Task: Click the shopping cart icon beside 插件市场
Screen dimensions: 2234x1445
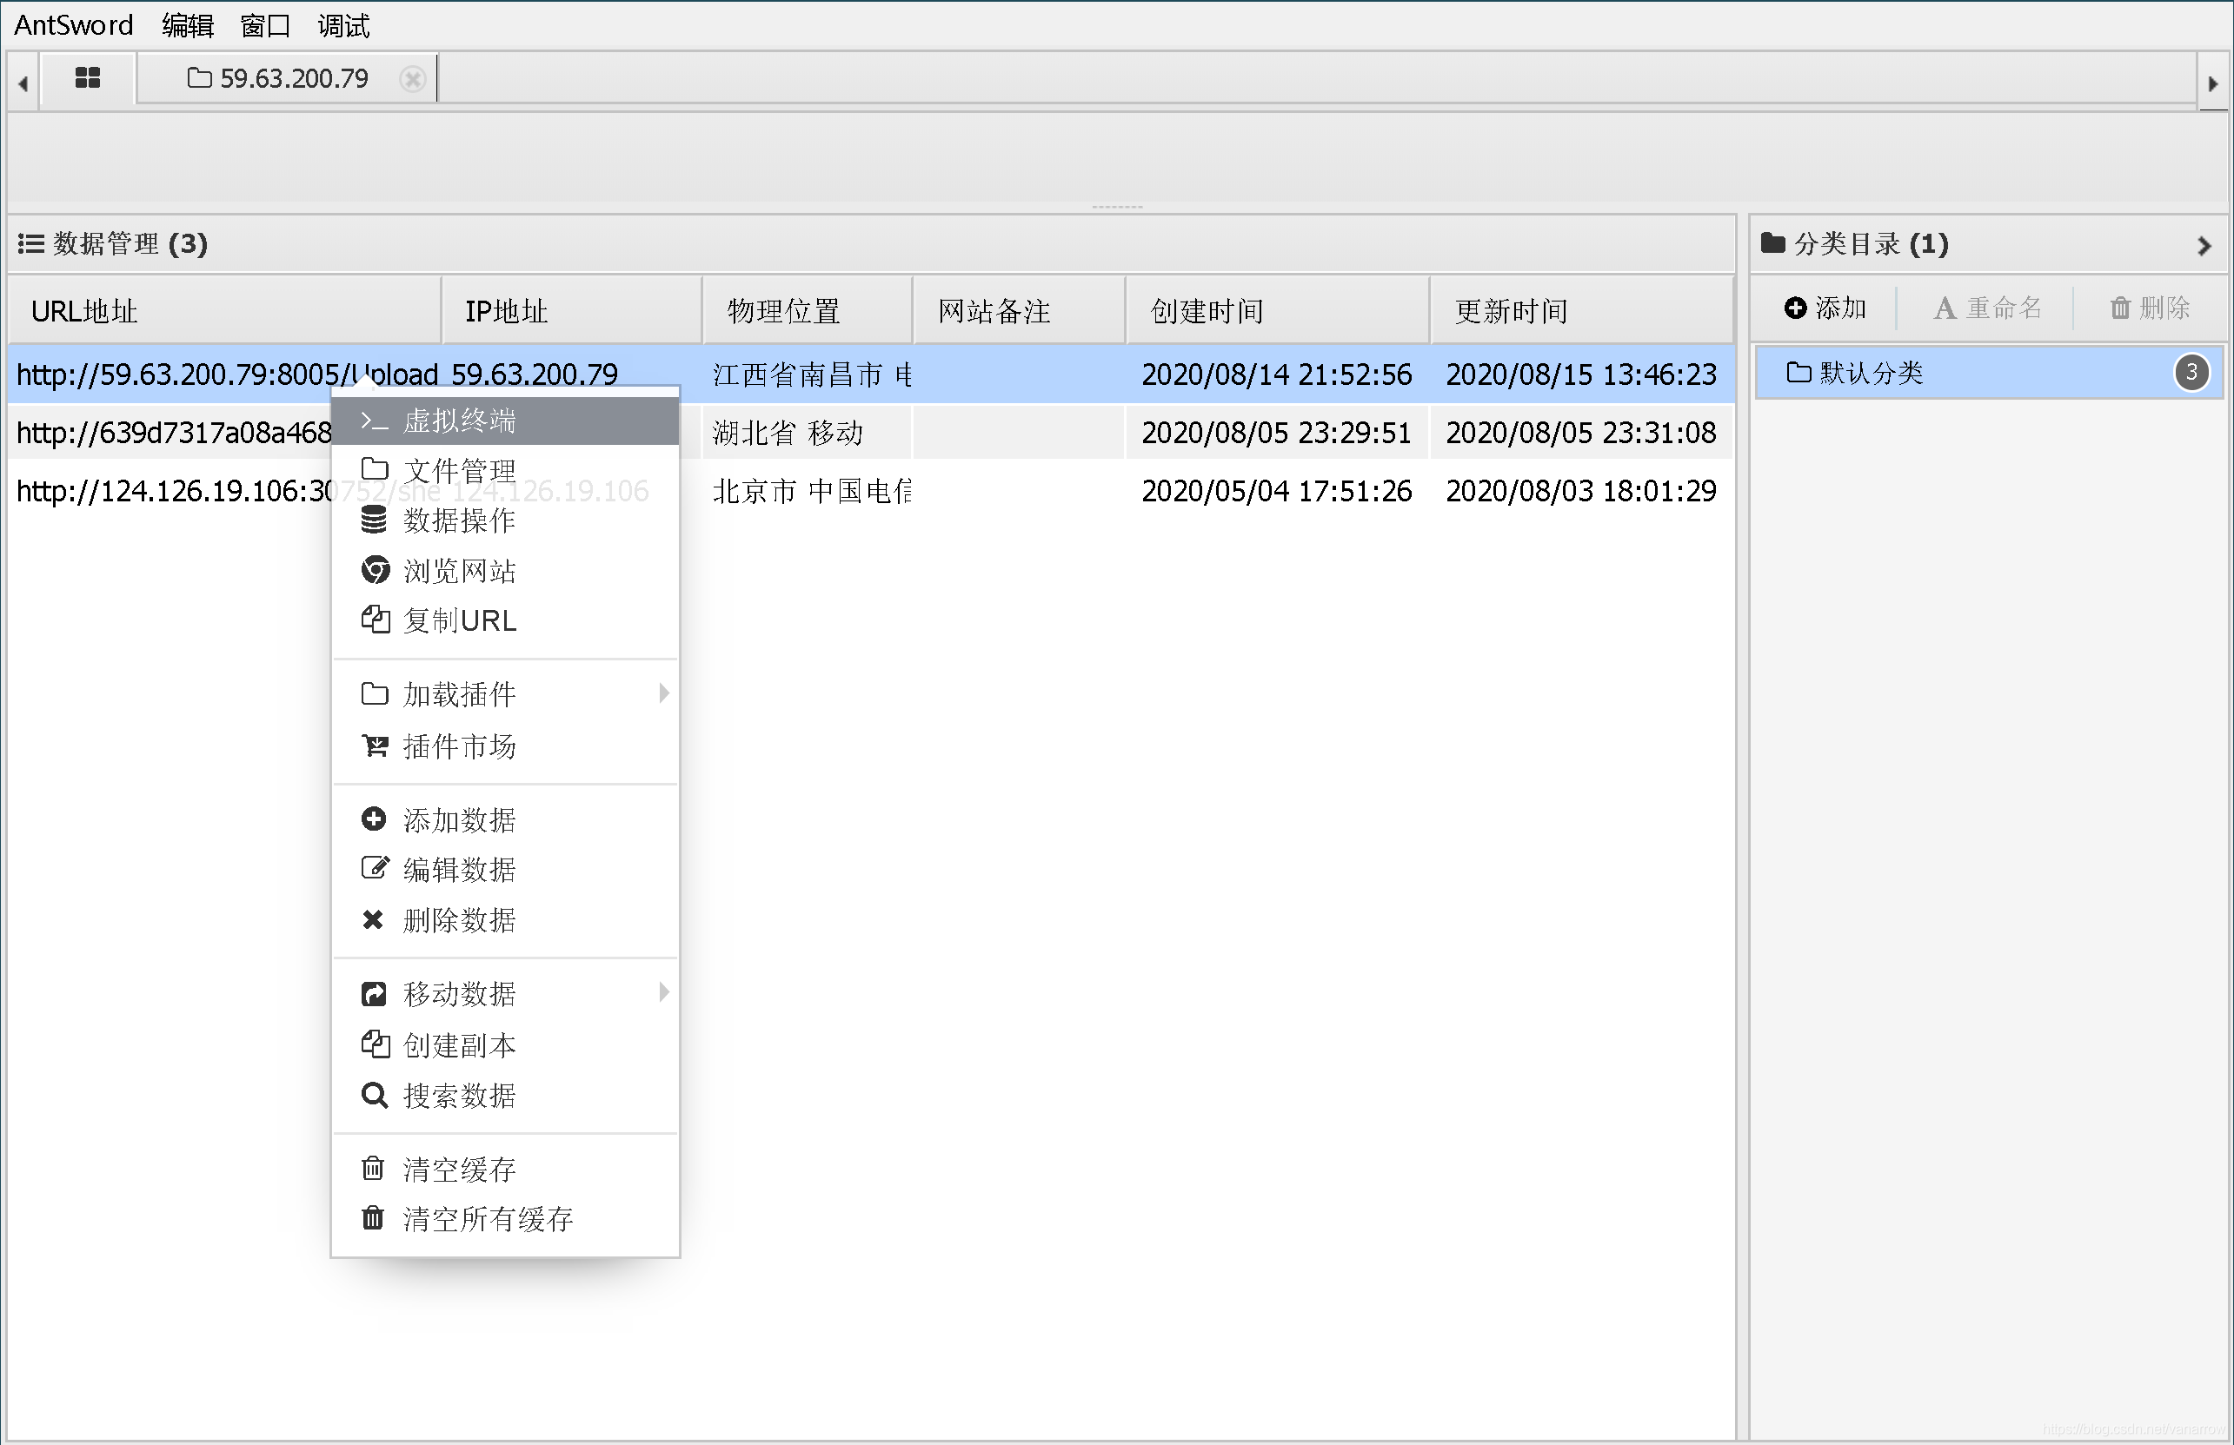Action: tap(375, 746)
